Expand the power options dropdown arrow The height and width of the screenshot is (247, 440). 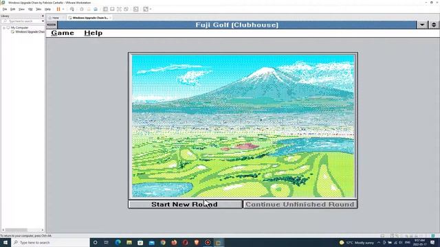click(63, 9)
